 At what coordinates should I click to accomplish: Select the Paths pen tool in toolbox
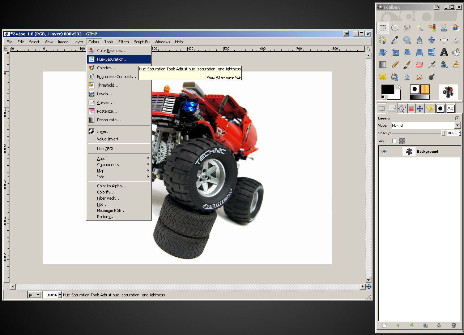coord(383,40)
